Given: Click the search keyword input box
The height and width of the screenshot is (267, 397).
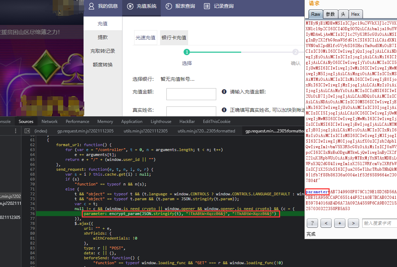Looking at the screenshot, I should [379, 223].
